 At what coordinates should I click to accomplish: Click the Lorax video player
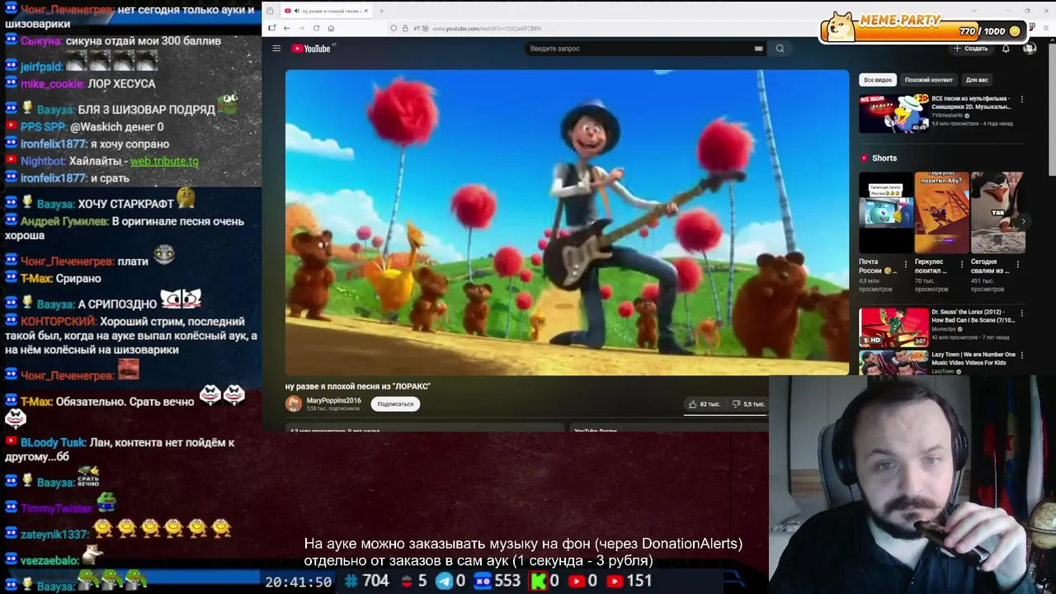click(x=567, y=223)
